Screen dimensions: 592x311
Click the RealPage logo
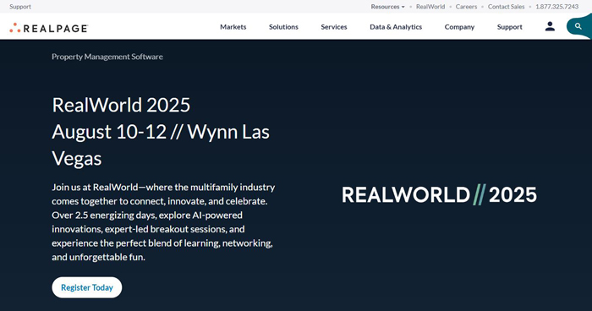tap(49, 28)
